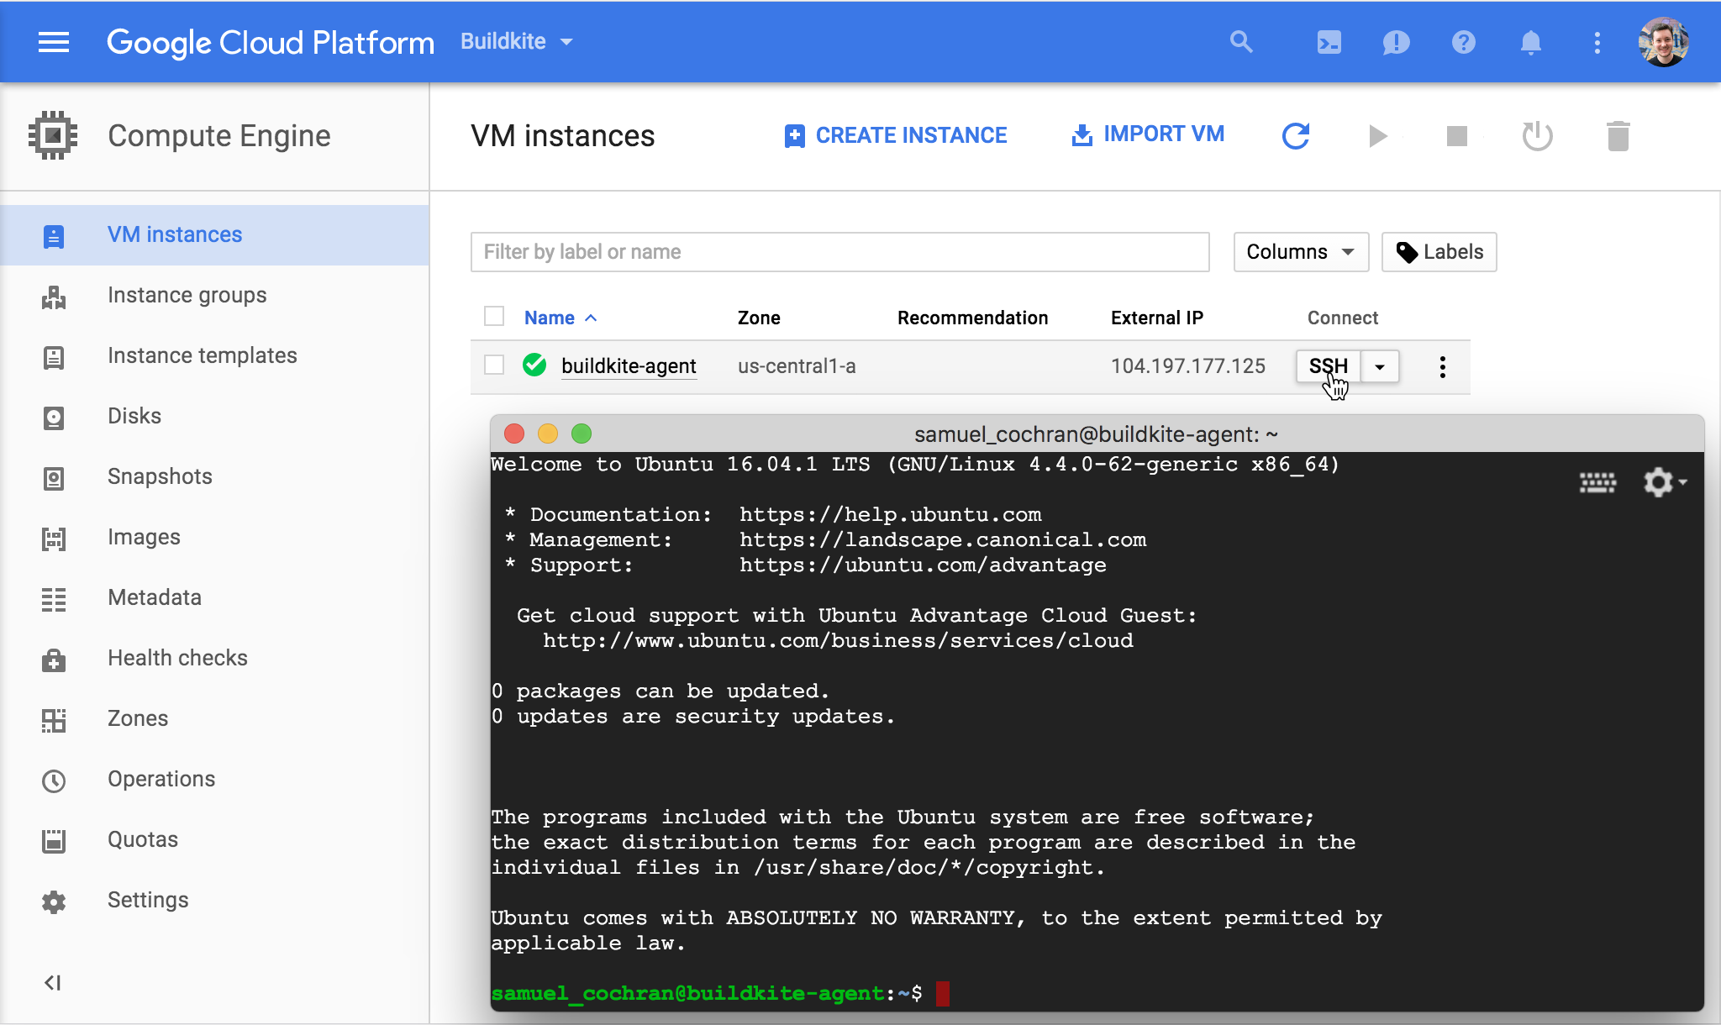Select Metadata in the sidebar
The height and width of the screenshot is (1025, 1721).
[214, 598]
